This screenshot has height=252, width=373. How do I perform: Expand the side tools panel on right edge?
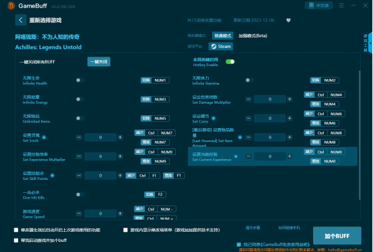[x=370, y=43]
